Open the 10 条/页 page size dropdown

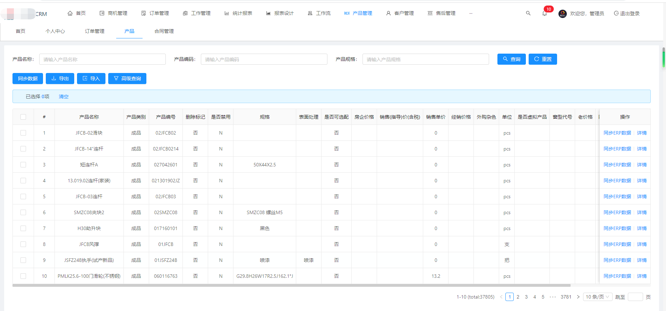tap(598, 297)
